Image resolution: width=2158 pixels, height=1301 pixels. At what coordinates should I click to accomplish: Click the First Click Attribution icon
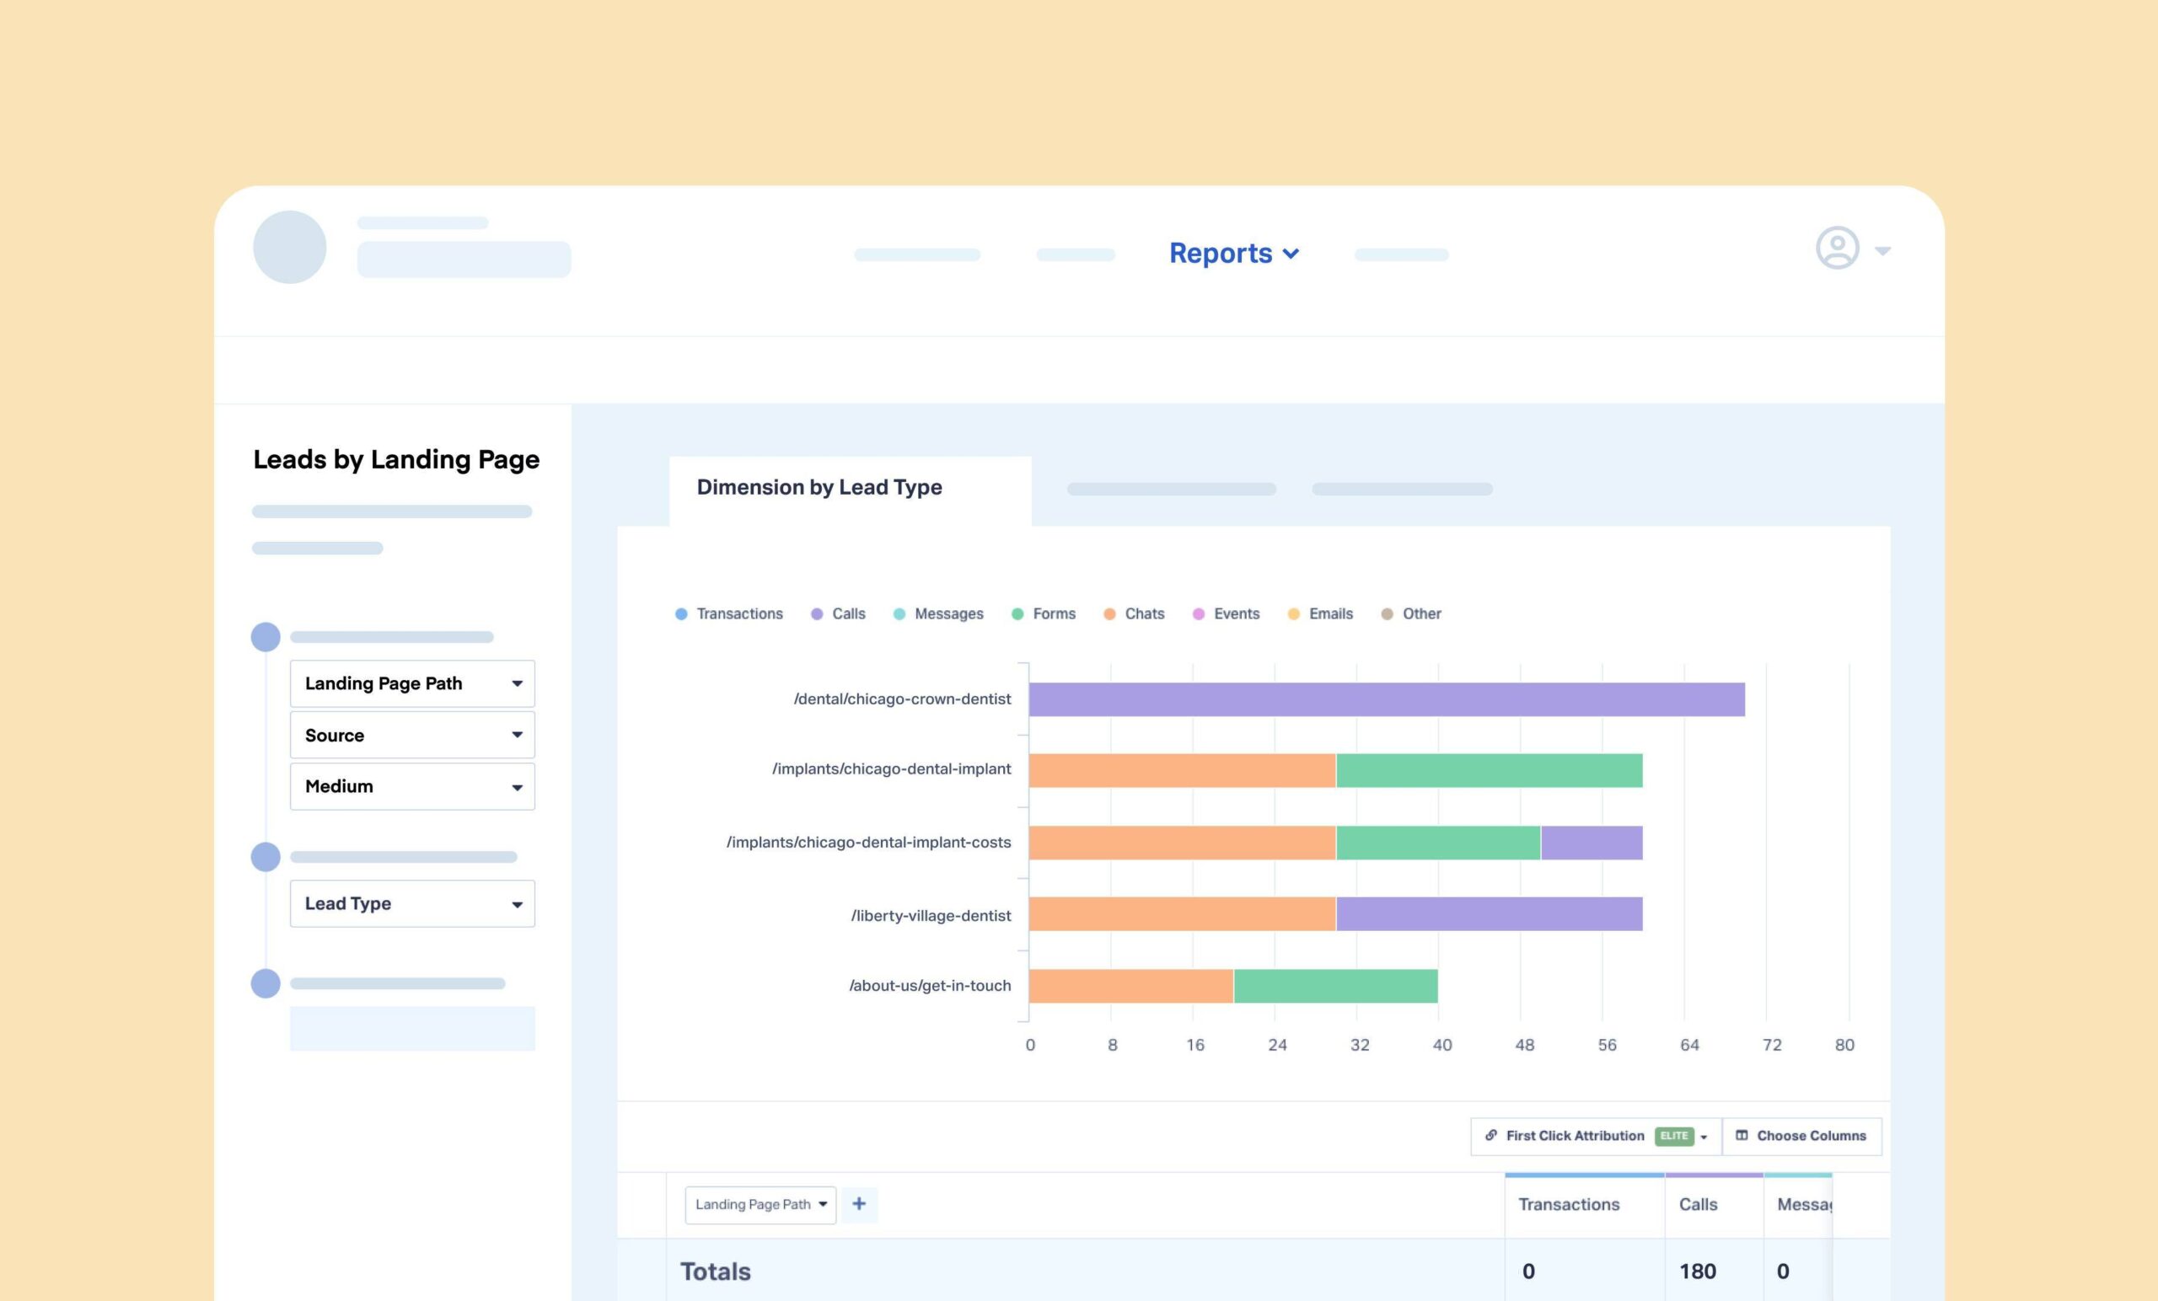tap(1492, 1136)
